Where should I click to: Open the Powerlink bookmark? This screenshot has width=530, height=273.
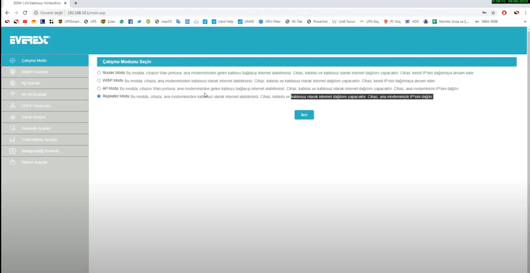coord(317,22)
